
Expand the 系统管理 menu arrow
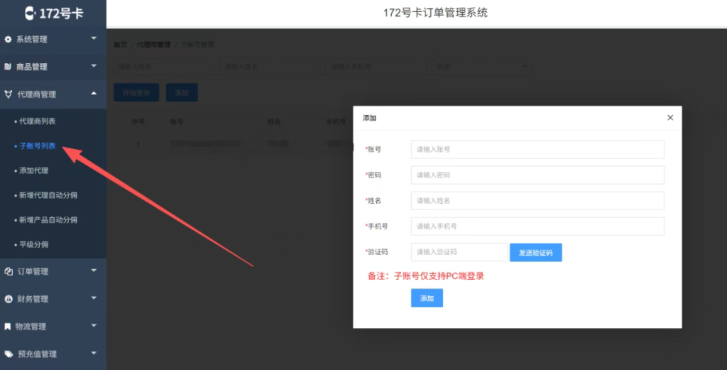pos(94,38)
